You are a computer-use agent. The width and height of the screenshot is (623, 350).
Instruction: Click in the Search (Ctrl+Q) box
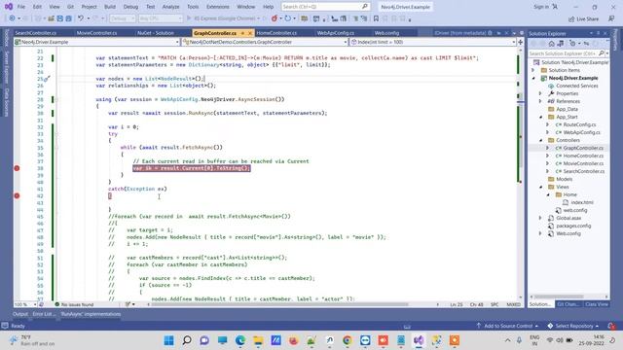pyautogui.click(x=325, y=7)
